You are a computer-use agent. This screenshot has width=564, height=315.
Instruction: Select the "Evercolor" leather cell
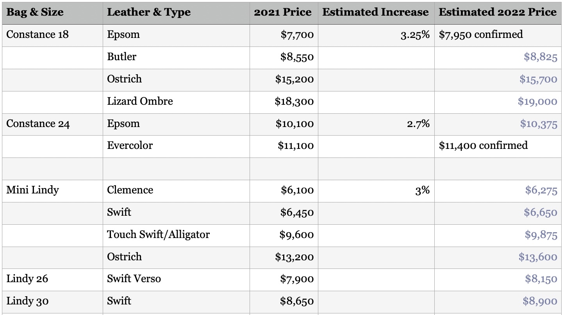pyautogui.click(x=130, y=146)
